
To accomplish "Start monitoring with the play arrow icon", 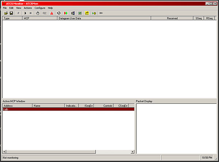I will tap(26, 13).
